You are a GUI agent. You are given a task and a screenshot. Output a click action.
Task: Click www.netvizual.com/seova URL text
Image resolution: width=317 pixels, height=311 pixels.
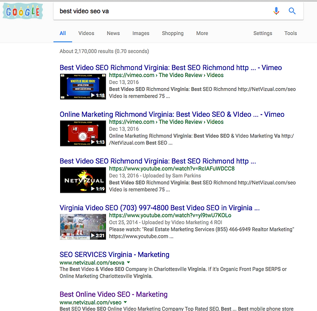(x=92, y=263)
